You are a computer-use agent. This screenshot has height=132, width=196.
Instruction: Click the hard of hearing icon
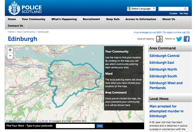pyautogui.click(x=159, y=39)
